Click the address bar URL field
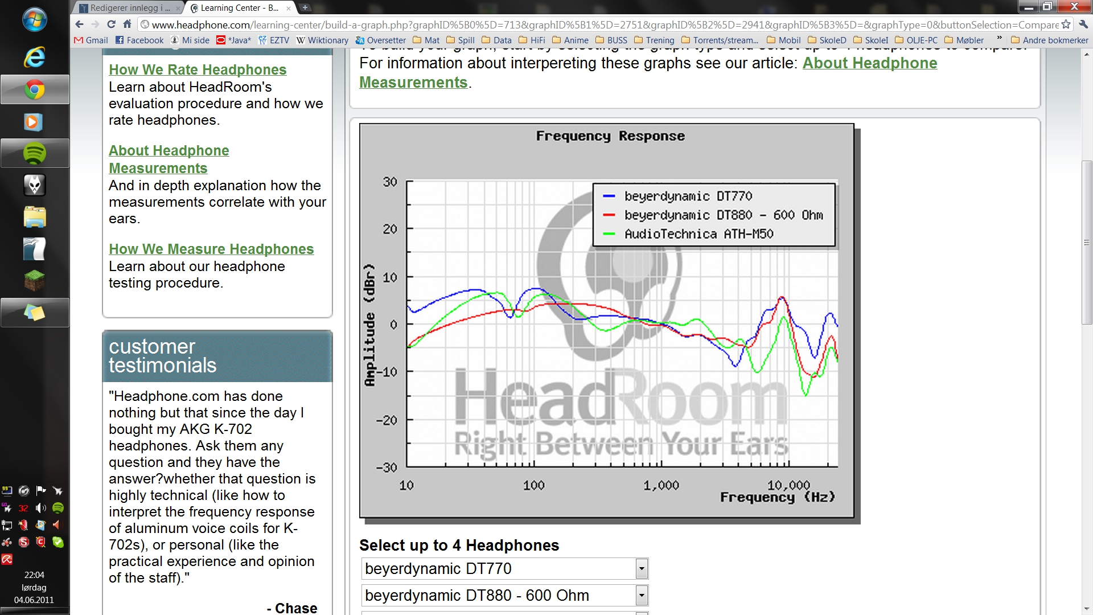 [x=603, y=24]
